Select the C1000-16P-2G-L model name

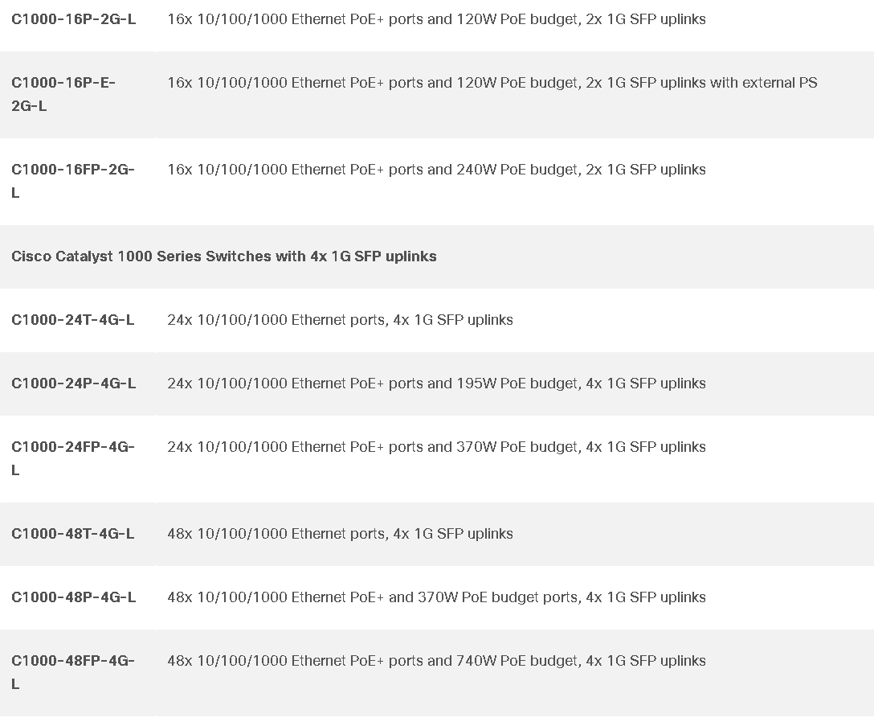[x=74, y=19]
